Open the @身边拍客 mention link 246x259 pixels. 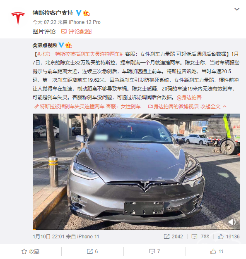(x=189, y=97)
